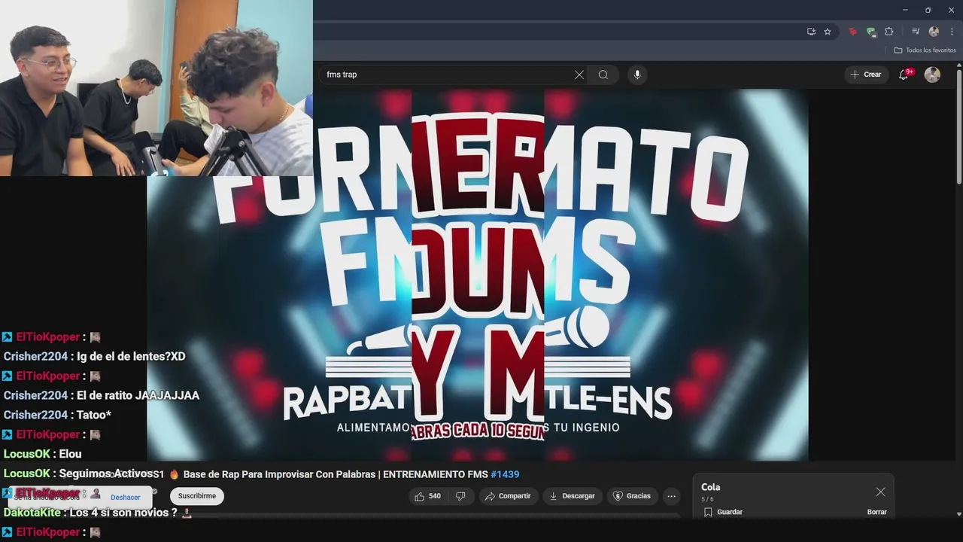Click chat message 'Los 4 si son novios ?'
Viewport: 963px width, 542px height.
pos(124,513)
